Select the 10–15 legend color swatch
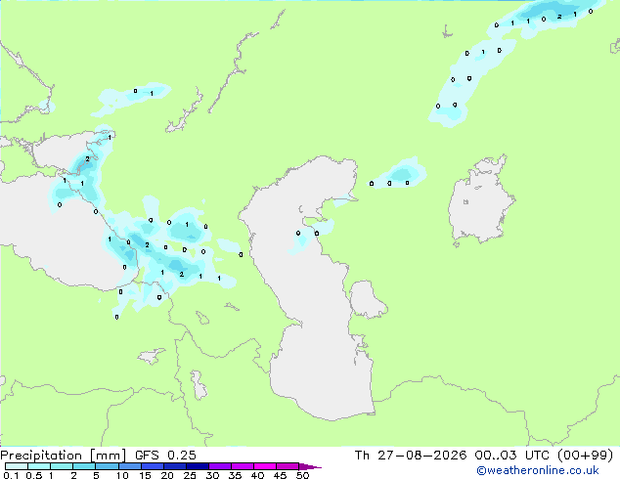This screenshot has width=620, height=479. [x=129, y=466]
